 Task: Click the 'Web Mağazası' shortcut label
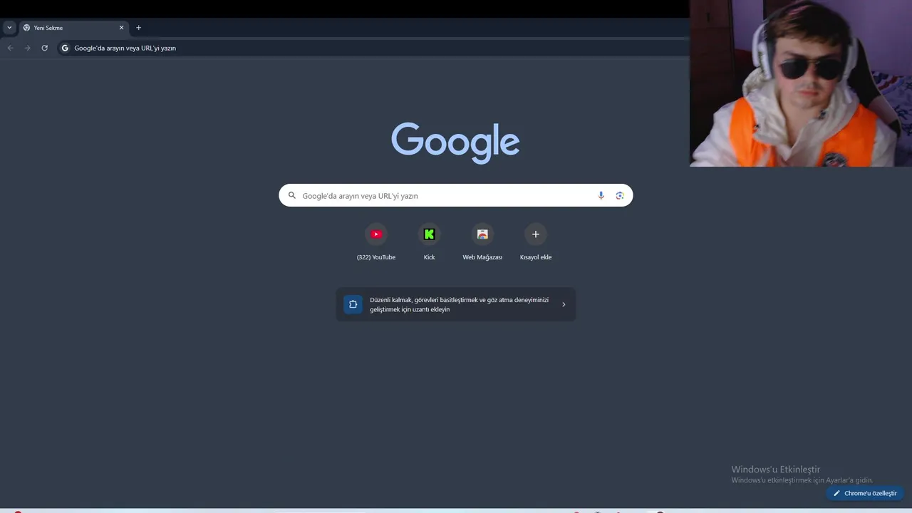(x=482, y=257)
